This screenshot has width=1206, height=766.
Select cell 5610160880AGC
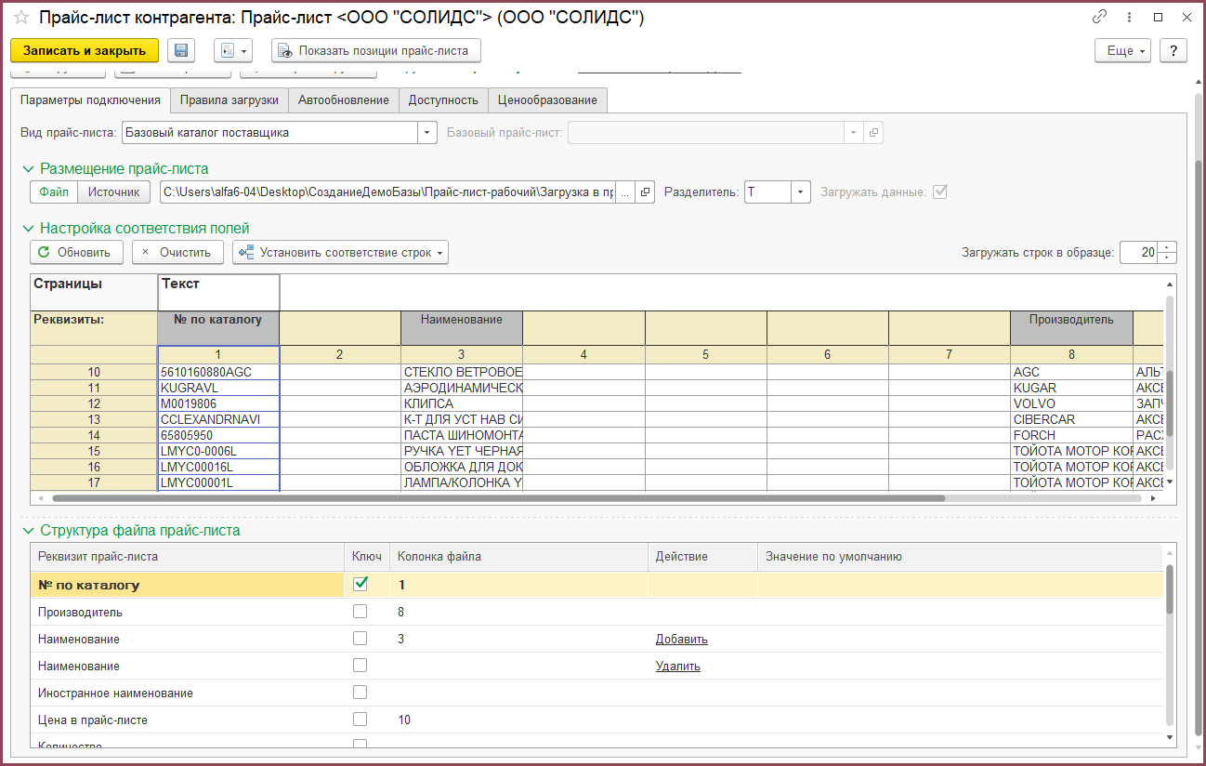point(218,372)
